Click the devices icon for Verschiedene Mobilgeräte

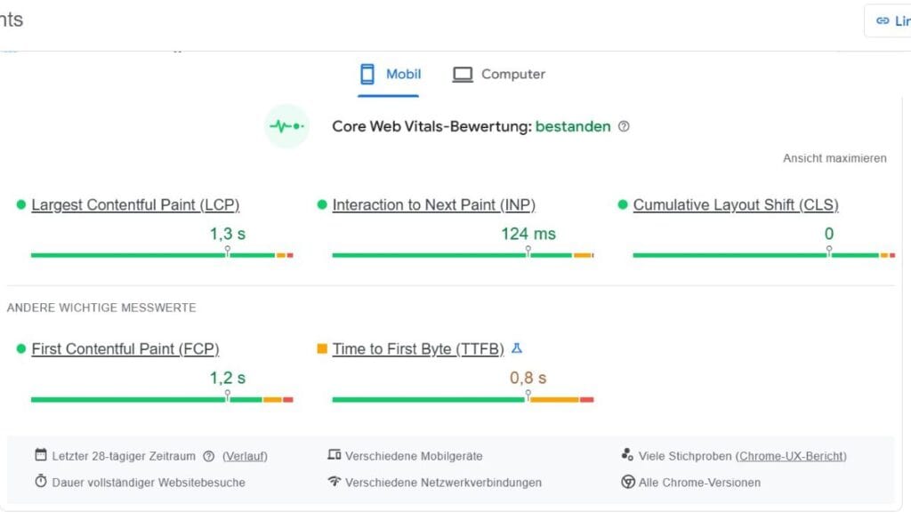pyautogui.click(x=335, y=455)
